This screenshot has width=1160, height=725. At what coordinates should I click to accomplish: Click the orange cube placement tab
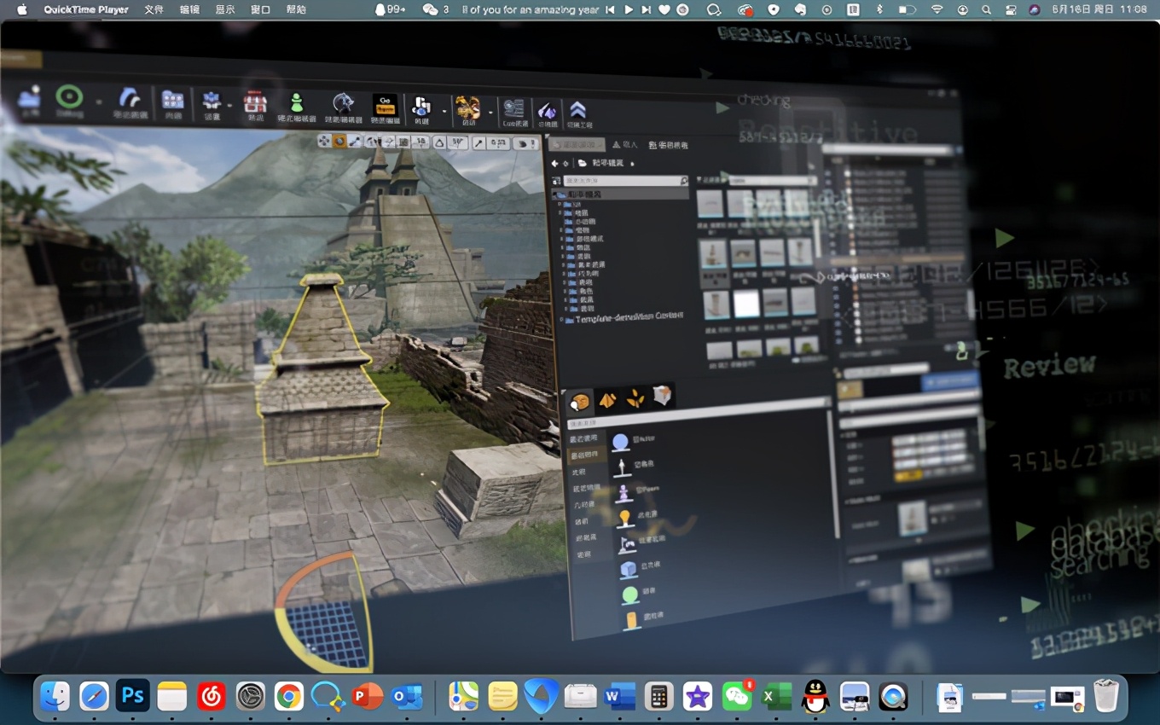[580, 402]
